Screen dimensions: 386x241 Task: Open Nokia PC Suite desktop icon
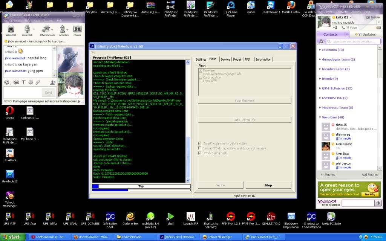(x=331, y=219)
